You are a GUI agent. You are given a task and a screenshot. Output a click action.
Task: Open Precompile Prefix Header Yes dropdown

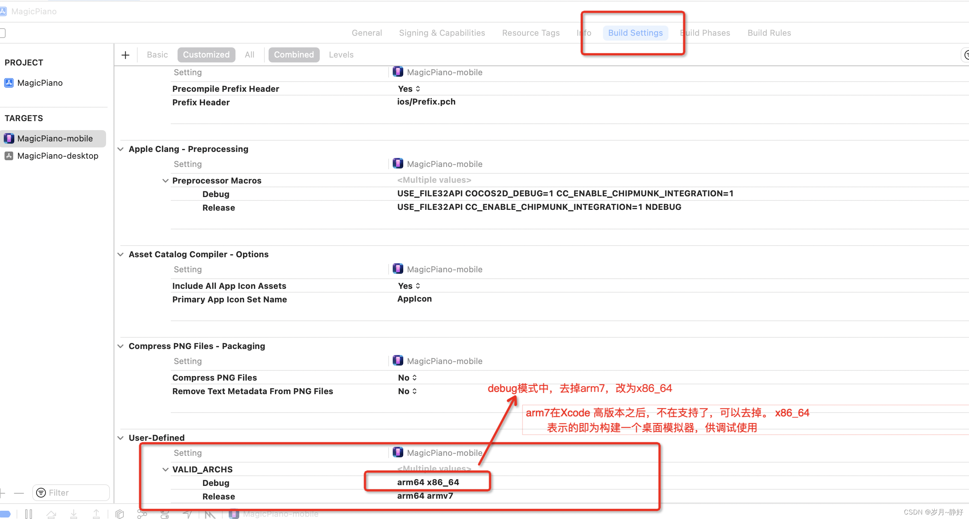pos(409,89)
